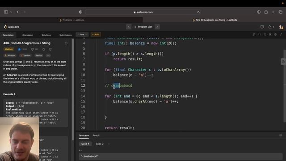Select the Result tab

[96, 136]
